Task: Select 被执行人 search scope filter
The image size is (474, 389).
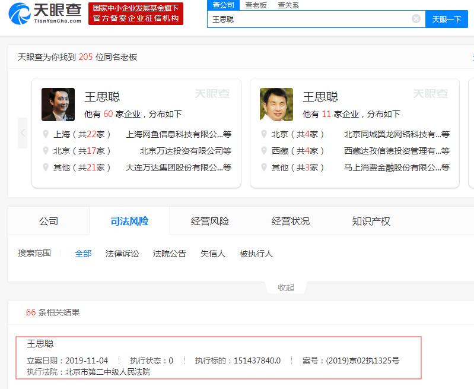Action: pos(256,254)
